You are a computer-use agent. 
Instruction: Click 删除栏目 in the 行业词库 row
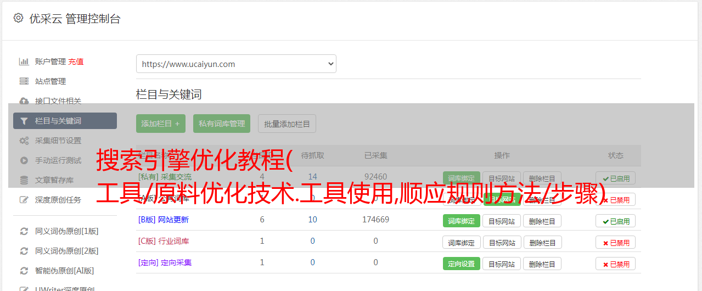click(542, 242)
